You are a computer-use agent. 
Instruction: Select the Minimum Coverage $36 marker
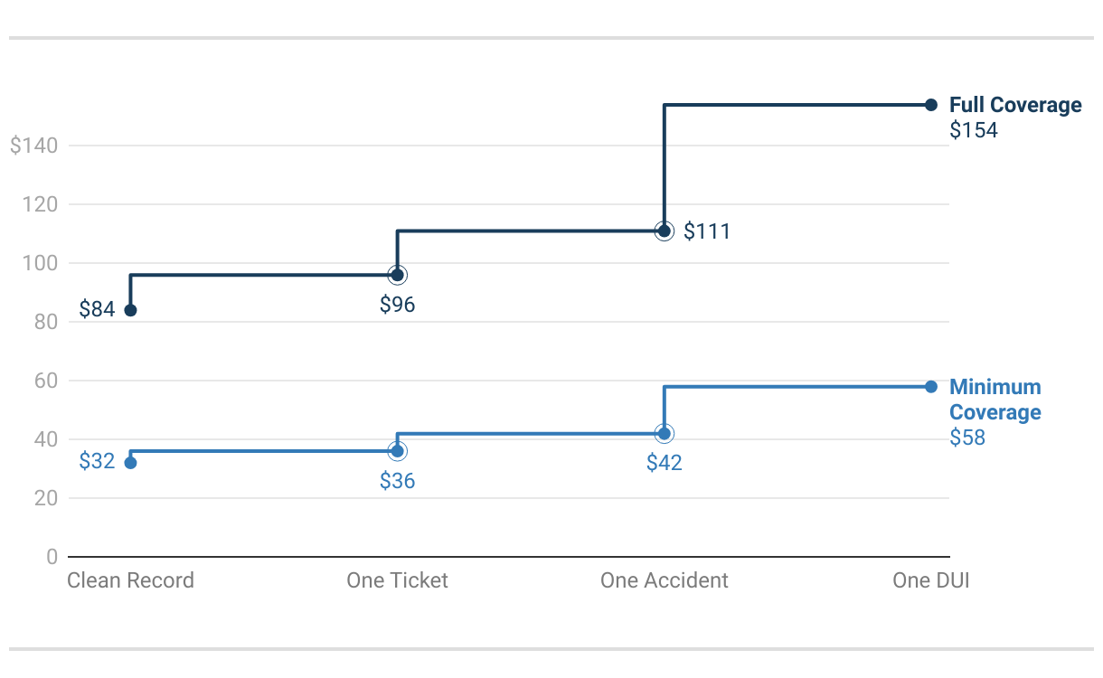397,451
